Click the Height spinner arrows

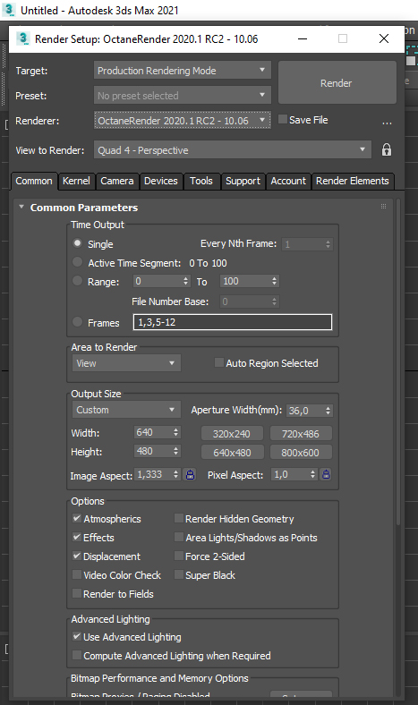tap(176, 451)
